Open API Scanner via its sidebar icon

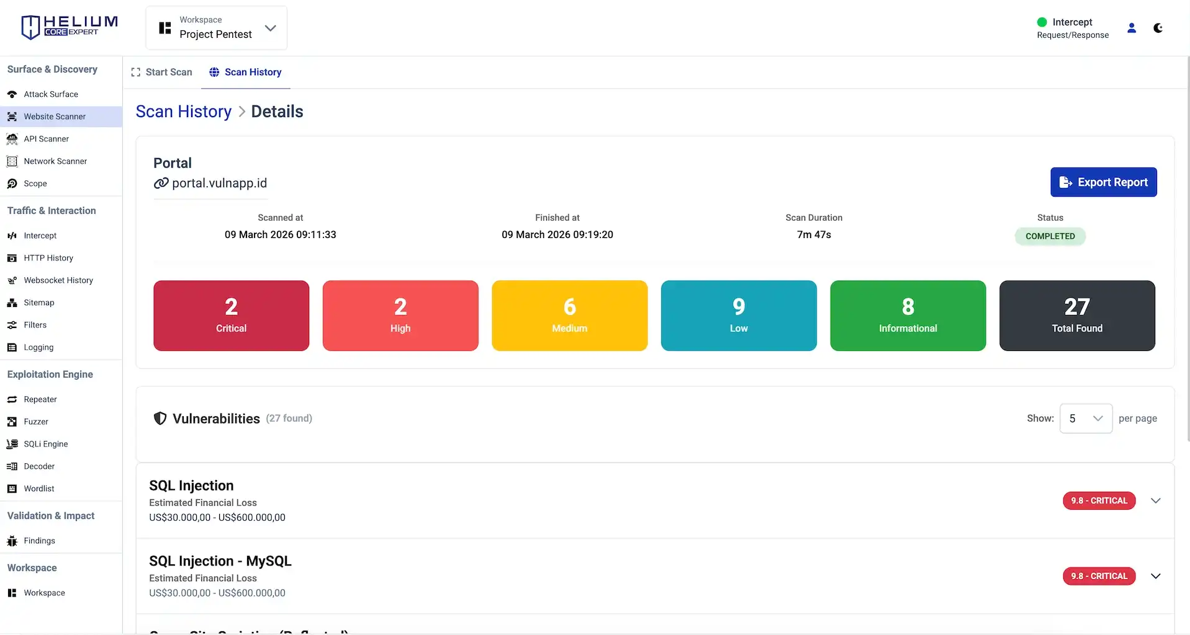[12, 139]
